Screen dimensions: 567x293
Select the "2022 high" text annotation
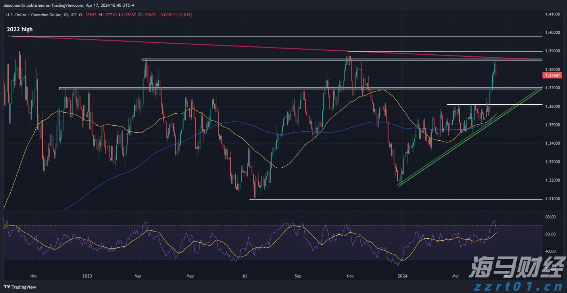[19, 29]
